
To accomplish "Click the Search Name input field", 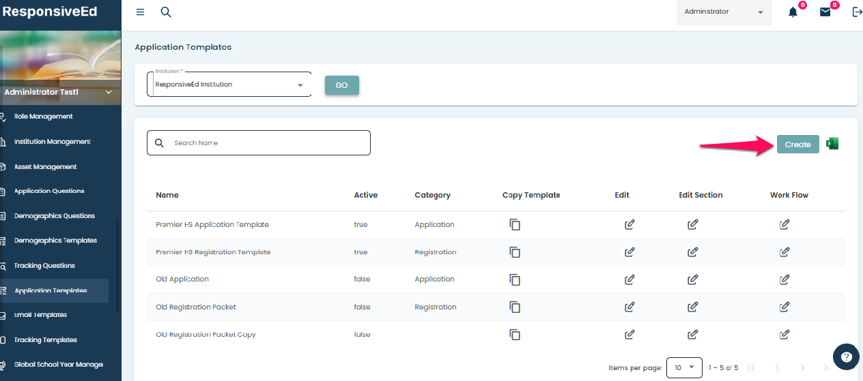I will click(x=259, y=143).
